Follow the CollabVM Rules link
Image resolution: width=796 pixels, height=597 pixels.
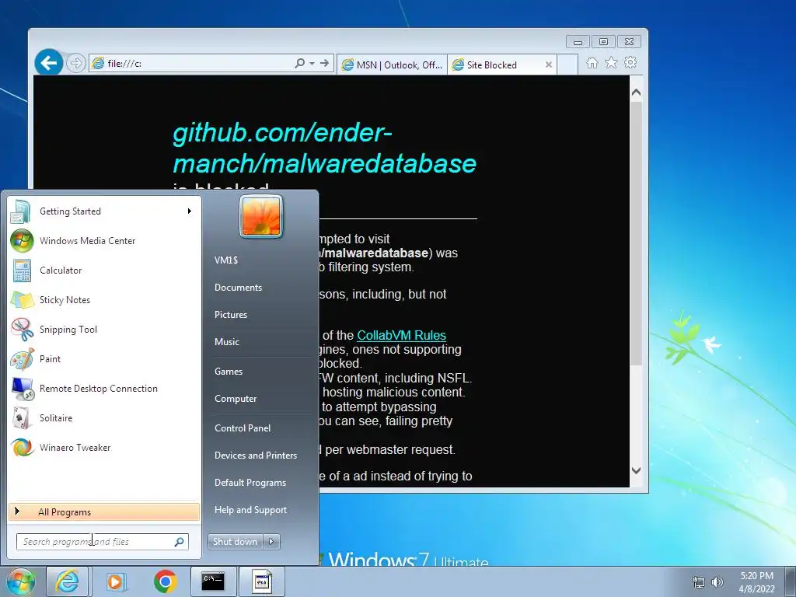coord(402,336)
